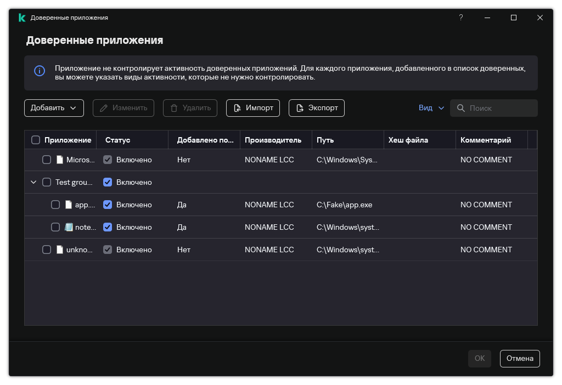This screenshot has height=385, width=562.
Task: Open the Вид view dropdown
Action: coord(431,108)
